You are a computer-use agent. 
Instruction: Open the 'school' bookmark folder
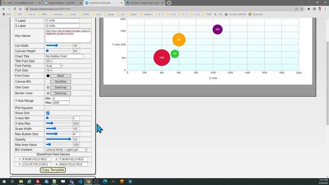[x=132, y=14]
